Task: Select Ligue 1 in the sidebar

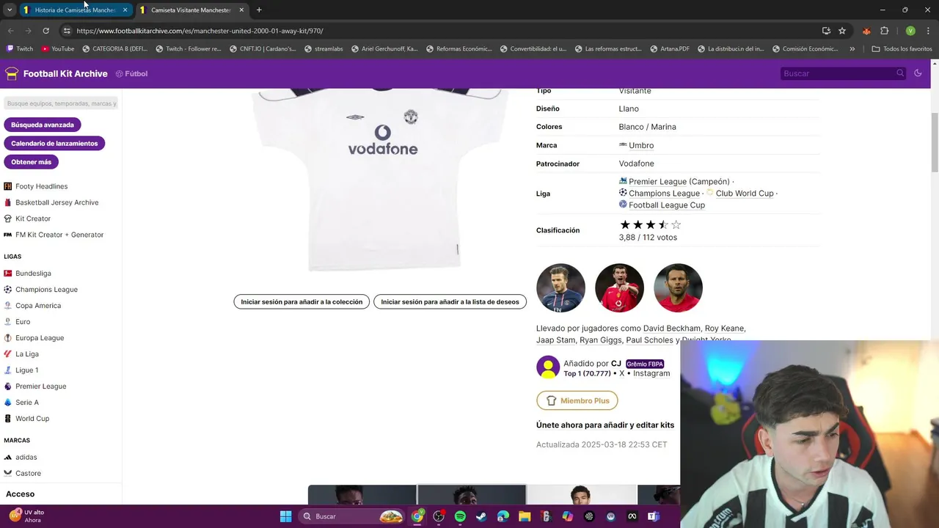Action: [x=26, y=370]
